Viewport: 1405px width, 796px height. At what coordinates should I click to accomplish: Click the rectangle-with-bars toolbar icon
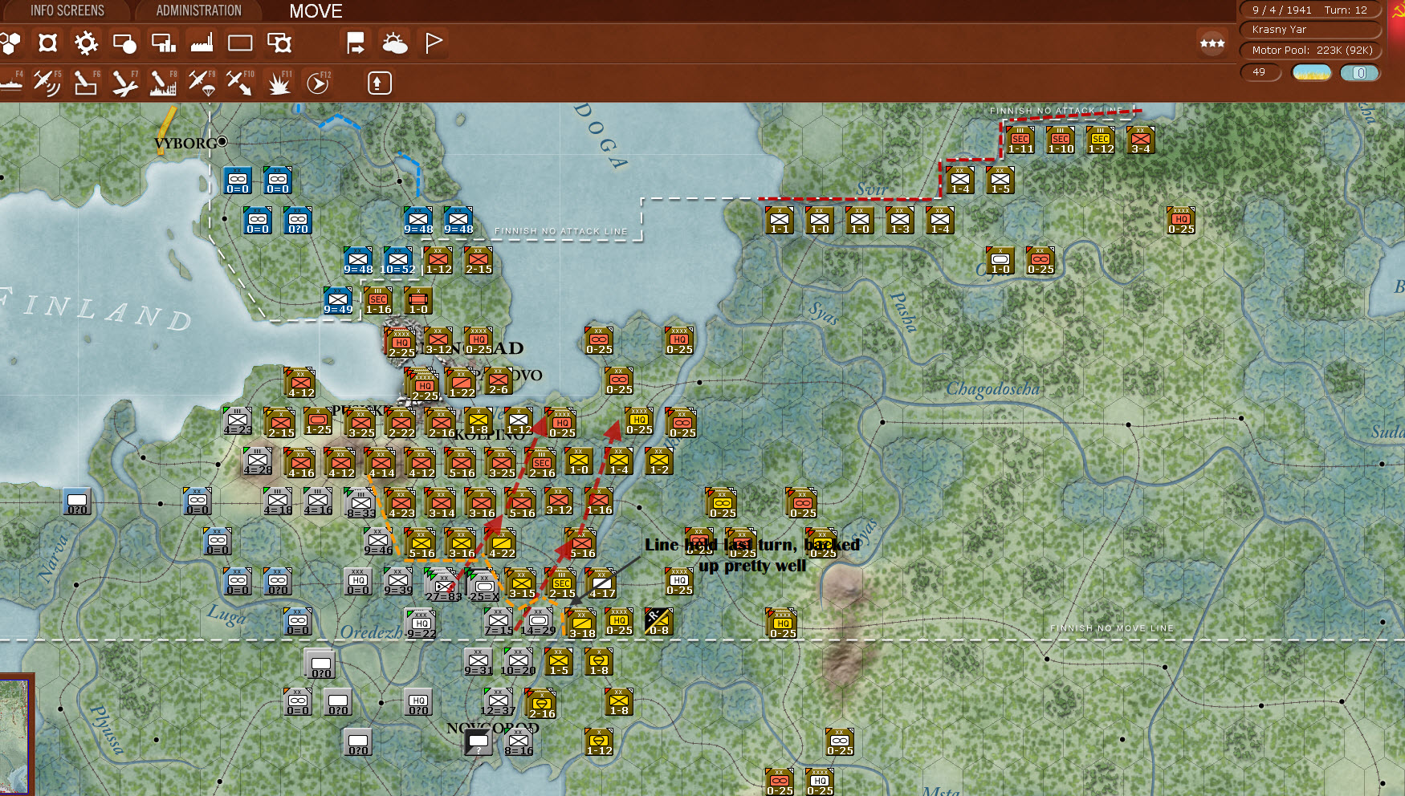pyautogui.click(x=163, y=43)
